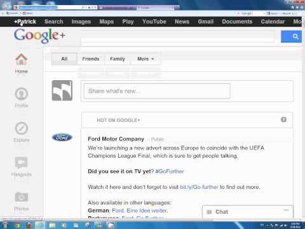
Task: Click the Public visibility label
Action: [x=158, y=139]
